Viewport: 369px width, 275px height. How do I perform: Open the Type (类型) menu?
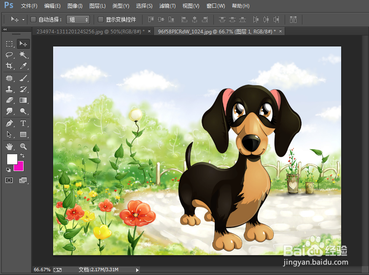point(121,6)
